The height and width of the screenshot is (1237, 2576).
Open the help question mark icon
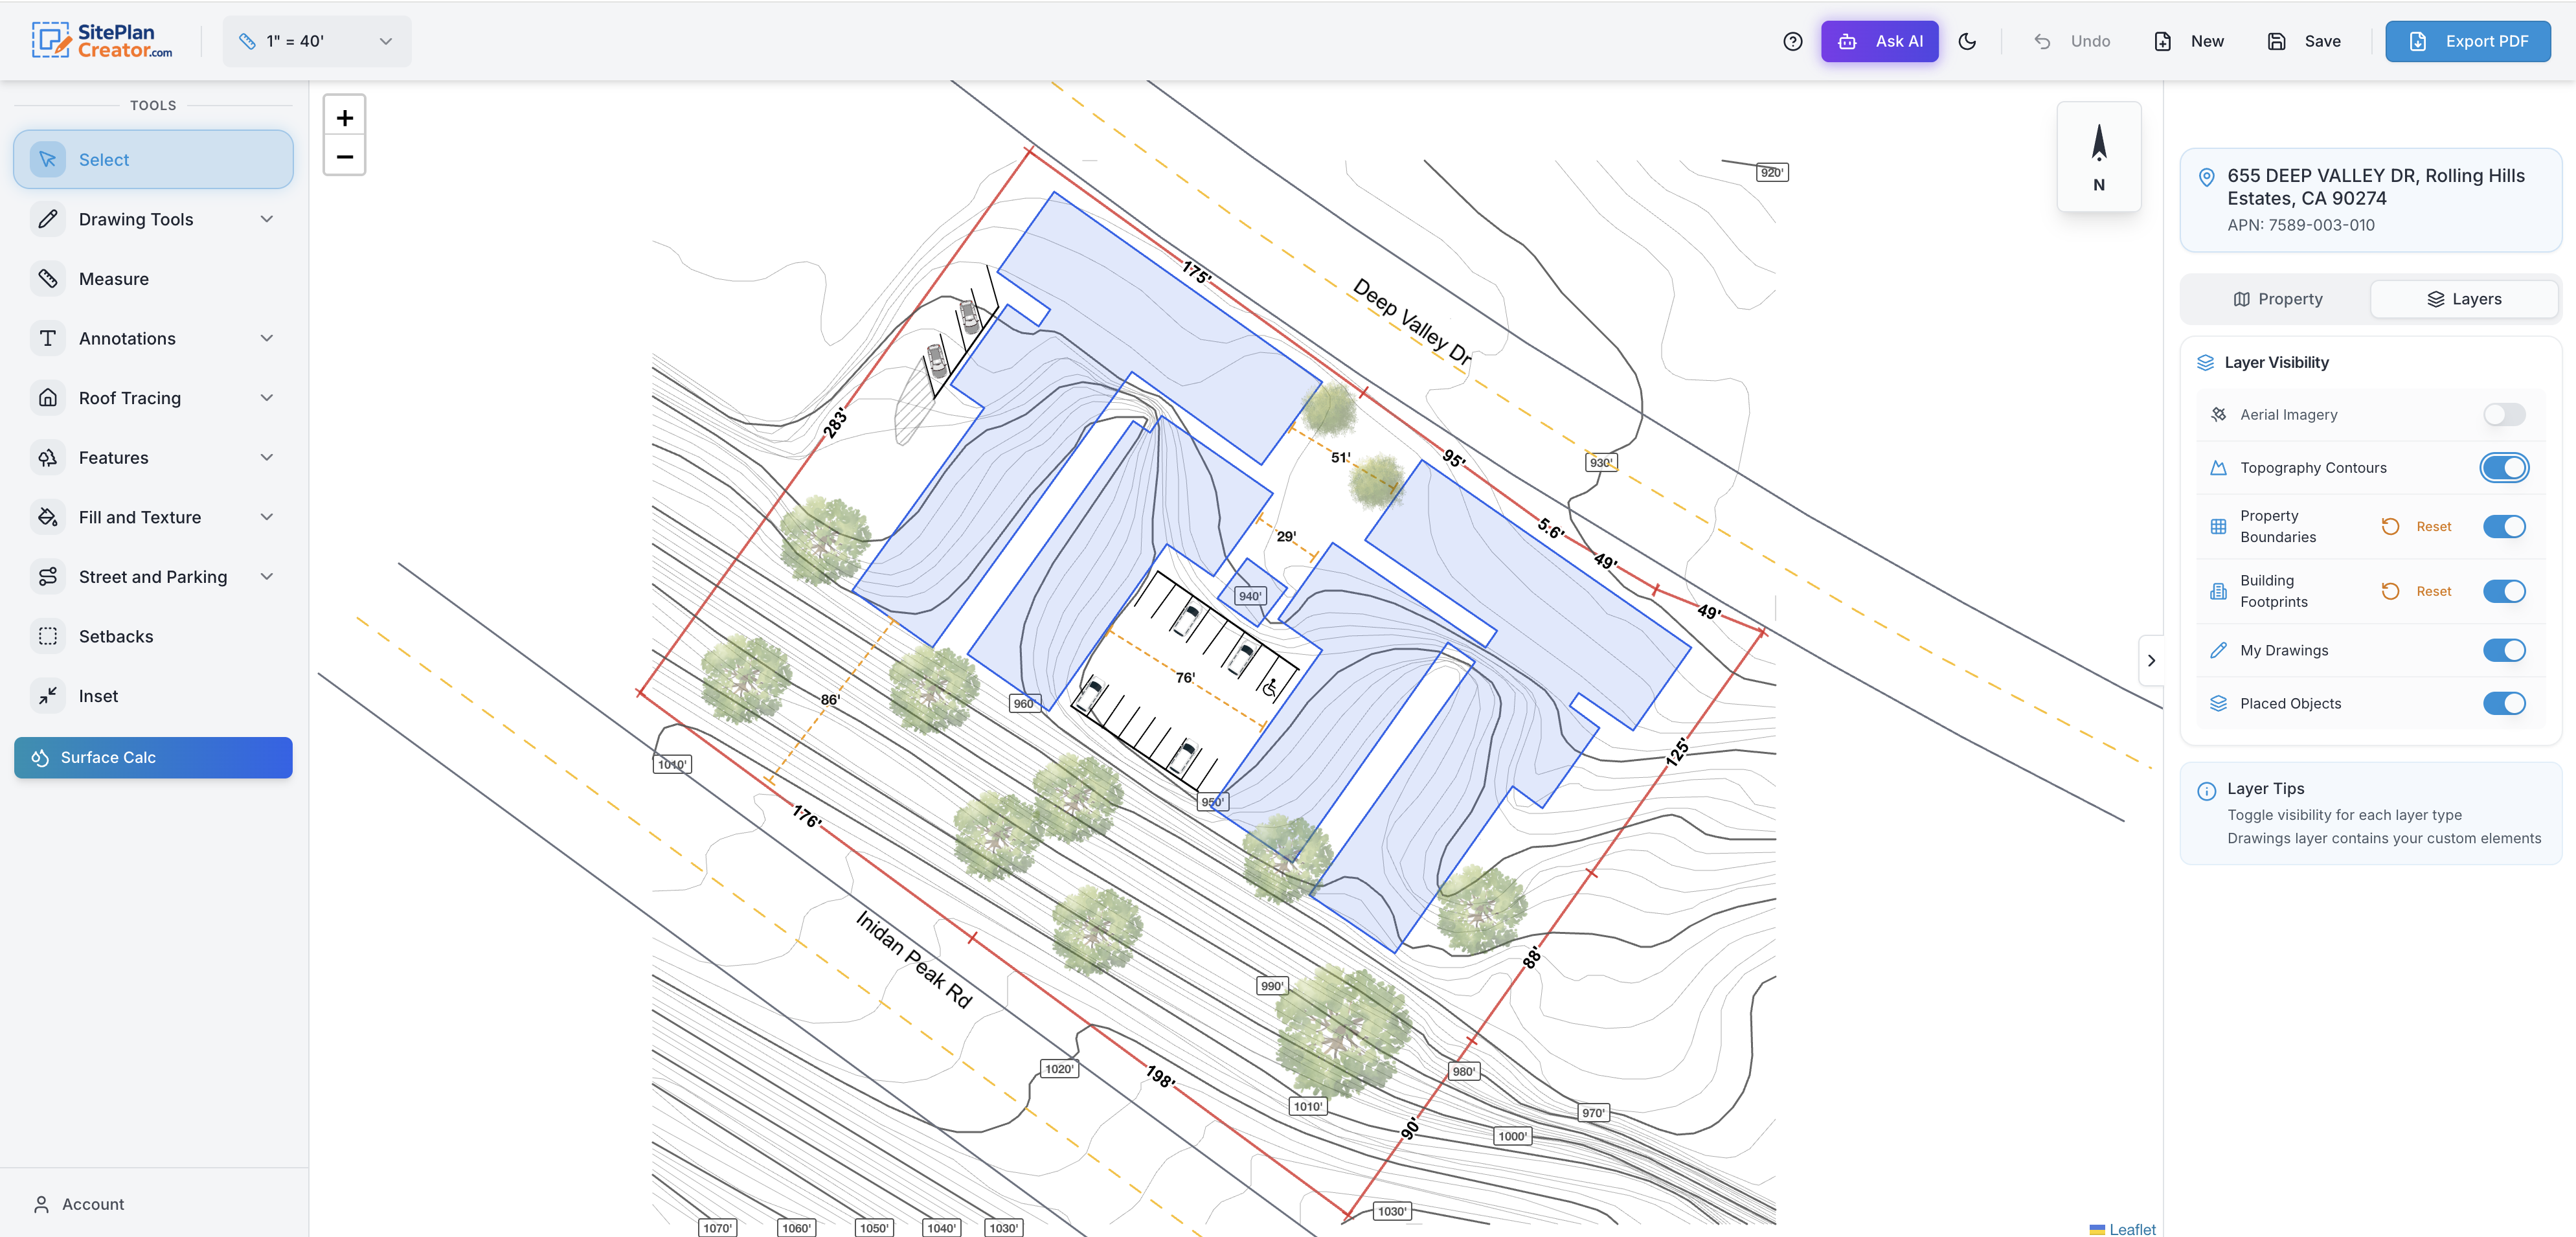point(1792,41)
